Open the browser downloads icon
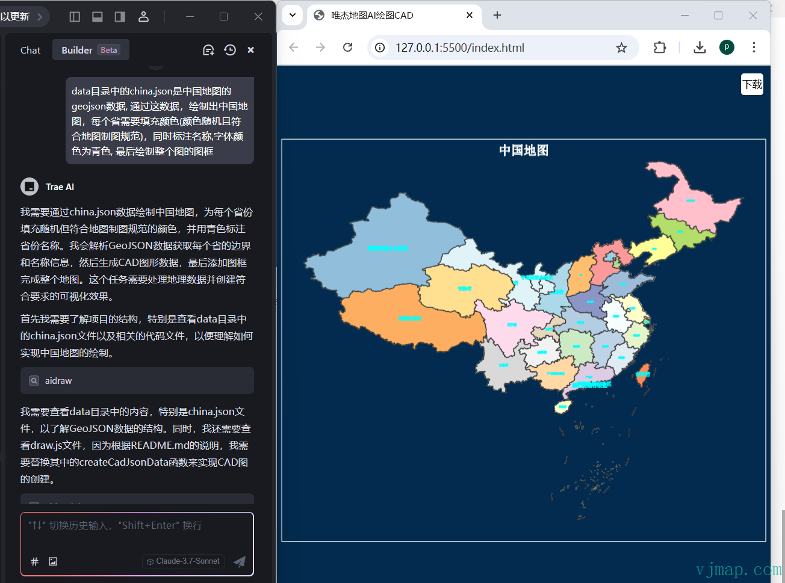This screenshot has width=785, height=583. (700, 48)
